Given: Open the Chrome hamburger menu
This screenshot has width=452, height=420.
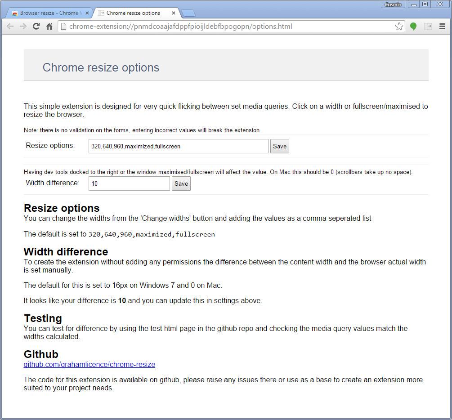Looking at the screenshot, I should (x=443, y=27).
